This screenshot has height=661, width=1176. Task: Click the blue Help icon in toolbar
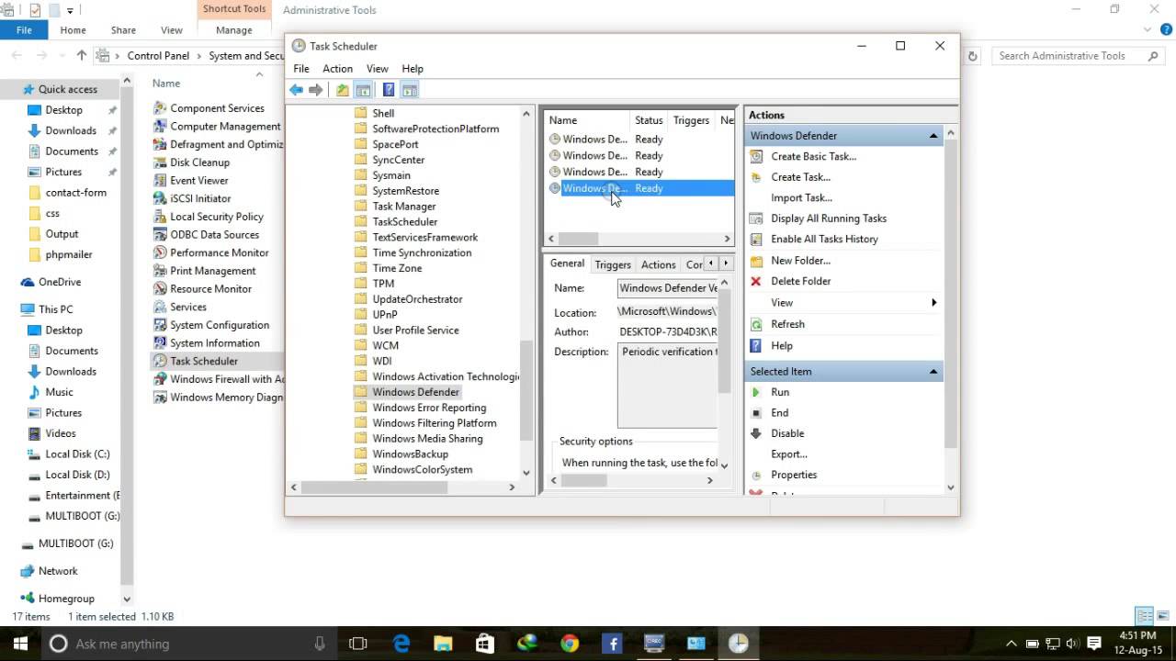click(x=389, y=90)
